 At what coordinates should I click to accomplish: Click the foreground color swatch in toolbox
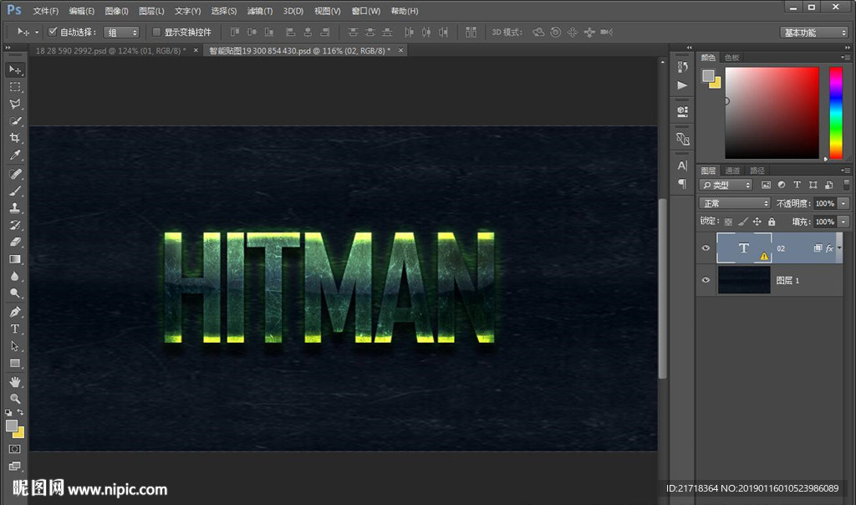click(x=12, y=426)
